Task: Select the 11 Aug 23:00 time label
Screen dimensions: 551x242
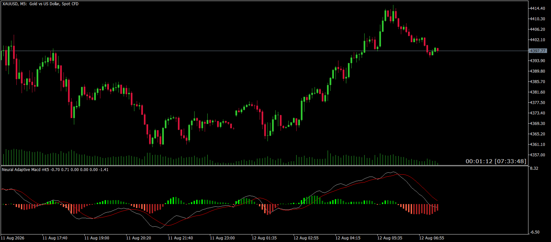Action: [x=222, y=238]
